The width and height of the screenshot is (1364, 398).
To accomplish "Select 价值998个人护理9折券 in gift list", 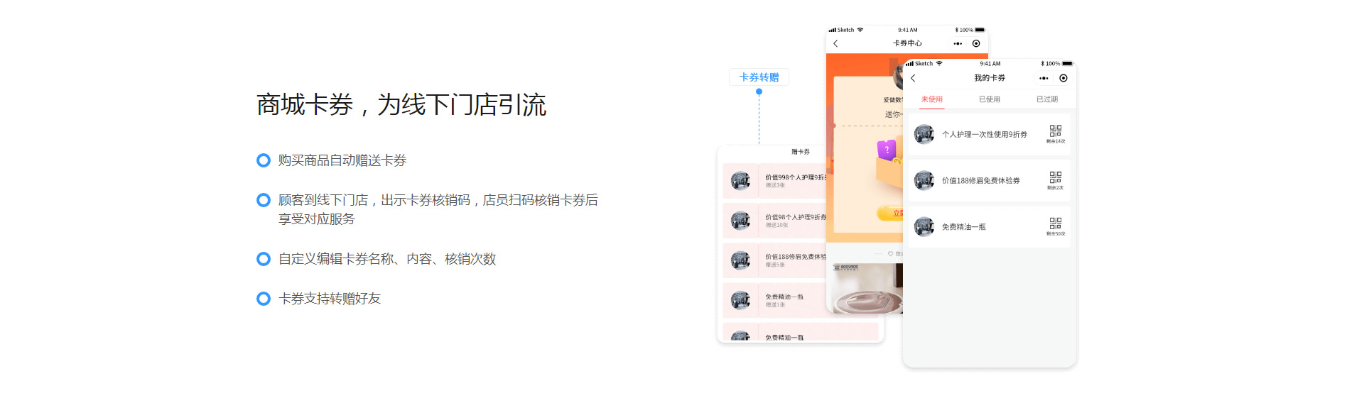I will click(774, 180).
